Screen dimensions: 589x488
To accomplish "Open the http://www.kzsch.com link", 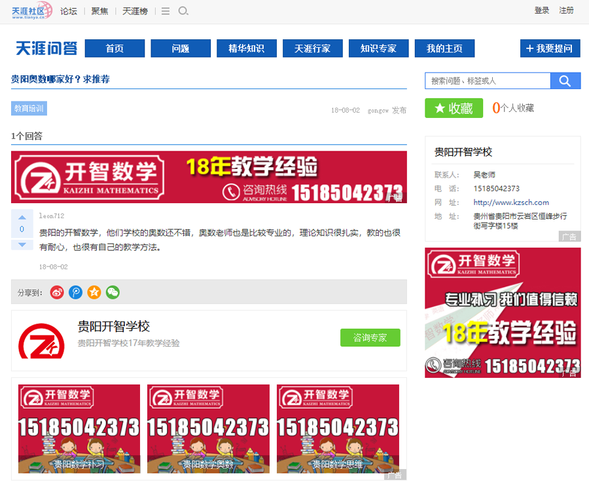I will (511, 202).
